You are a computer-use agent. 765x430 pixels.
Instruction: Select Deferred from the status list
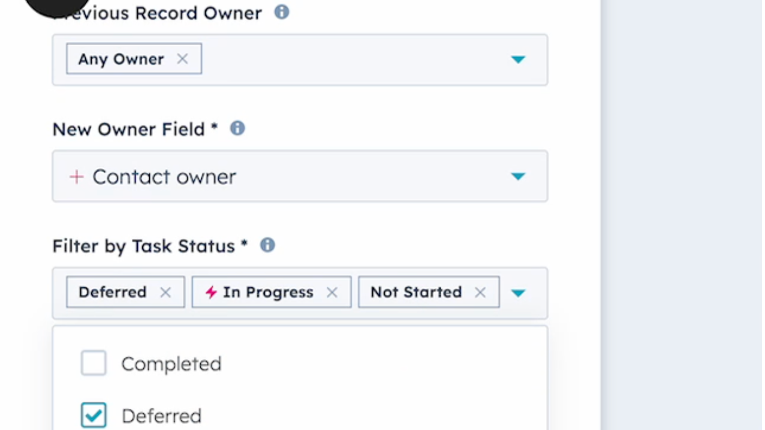161,415
